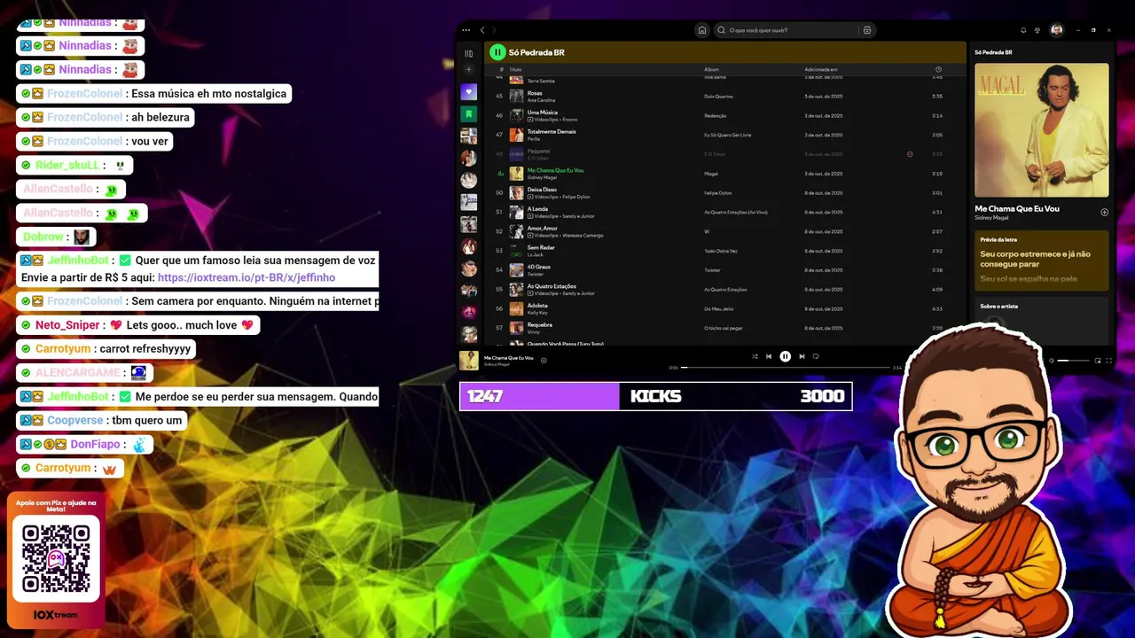Click the now-playing album thumbnail in bar
Screen dimensions: 1135x638
click(468, 361)
